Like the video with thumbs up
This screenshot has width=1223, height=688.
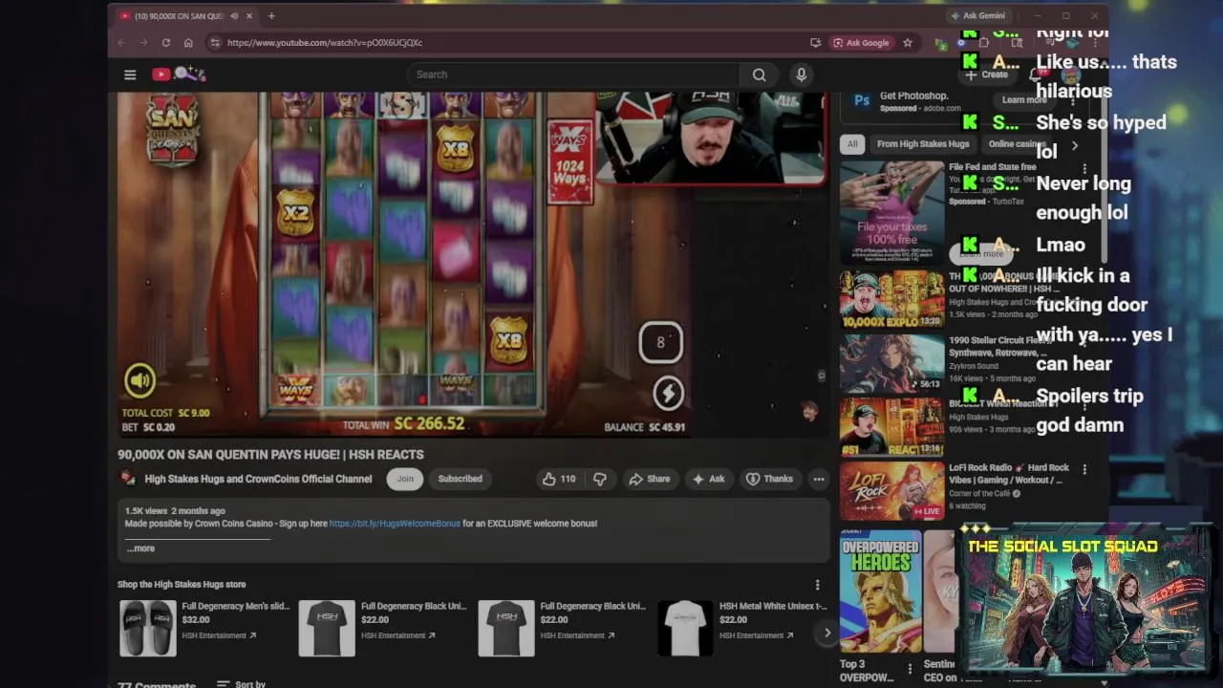point(559,479)
